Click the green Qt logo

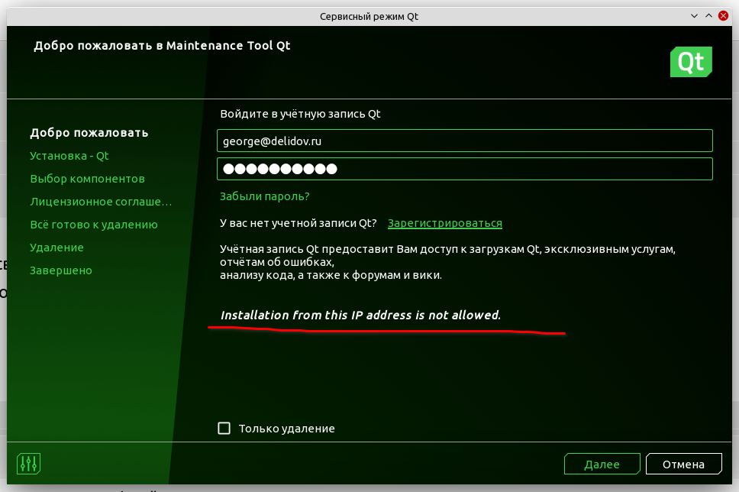(x=691, y=62)
